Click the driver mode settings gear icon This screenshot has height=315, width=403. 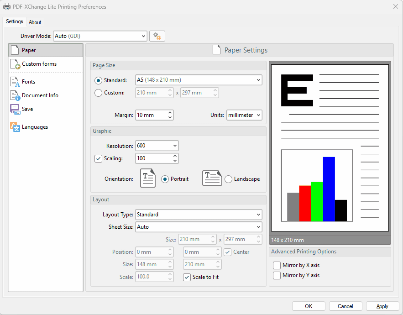pos(157,36)
